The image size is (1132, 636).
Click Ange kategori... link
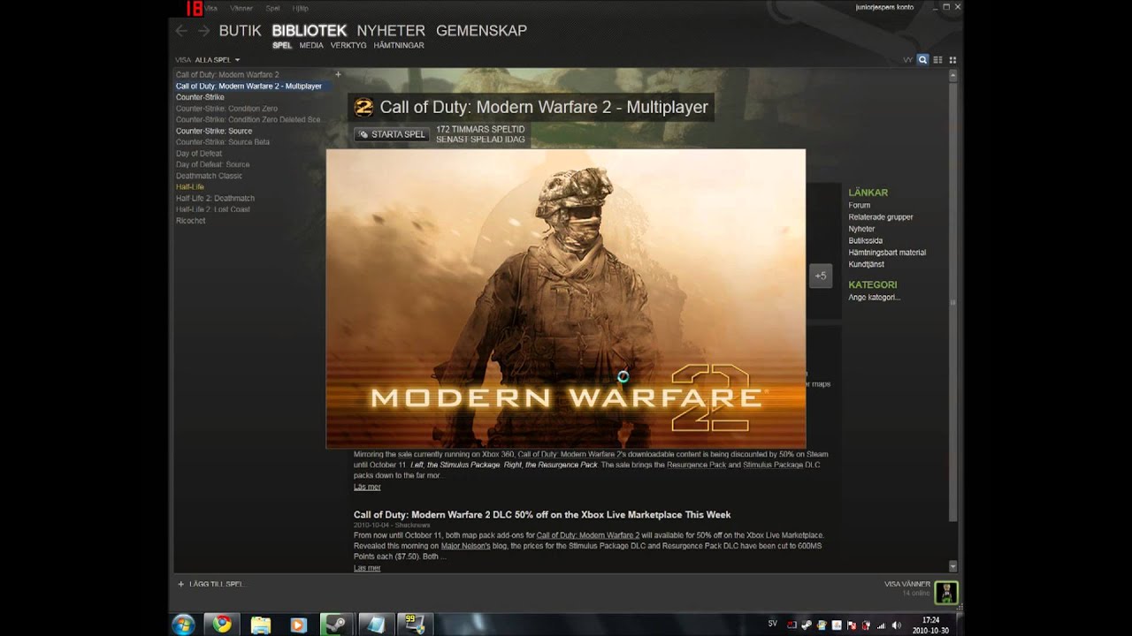(x=875, y=297)
